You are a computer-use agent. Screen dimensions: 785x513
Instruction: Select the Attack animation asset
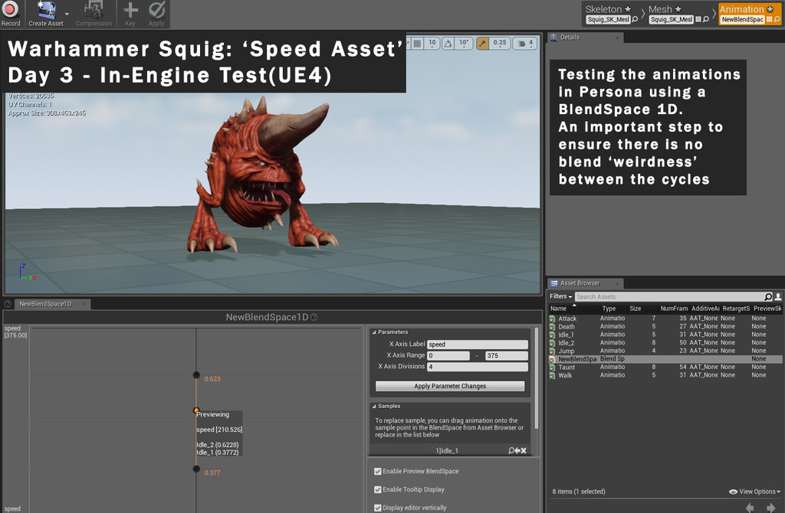(665, 319)
